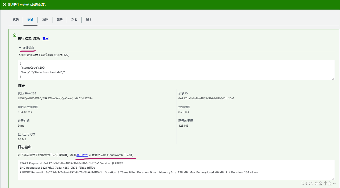Click the 摘要 heading

coord(21,86)
